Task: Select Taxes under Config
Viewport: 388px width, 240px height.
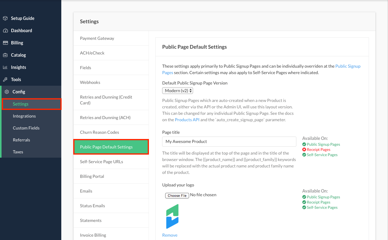Action: (x=32, y=152)
